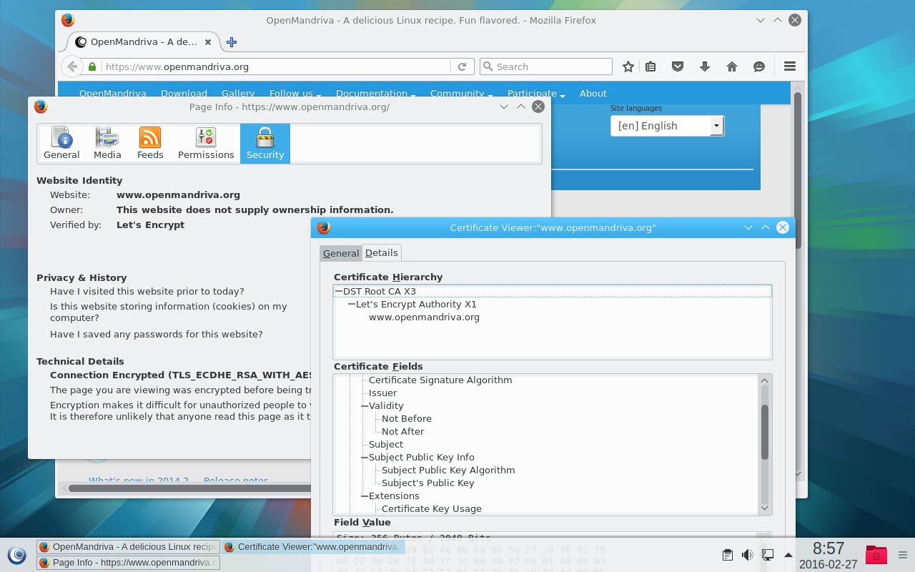This screenshot has height=572, width=915.
Task: Click the Certificate Fields scrollbar thumb
Action: pyautogui.click(x=765, y=432)
